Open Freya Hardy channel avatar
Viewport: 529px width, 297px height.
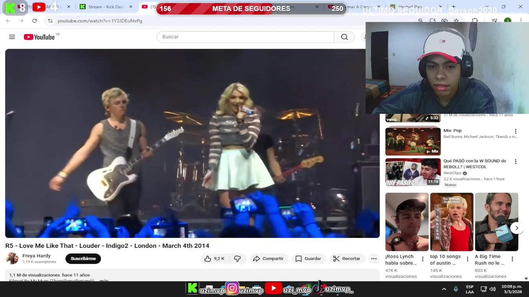pos(12,259)
